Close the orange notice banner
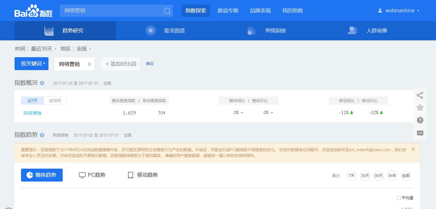Image resolution: width=436 pixels, height=209 pixels. [413, 149]
